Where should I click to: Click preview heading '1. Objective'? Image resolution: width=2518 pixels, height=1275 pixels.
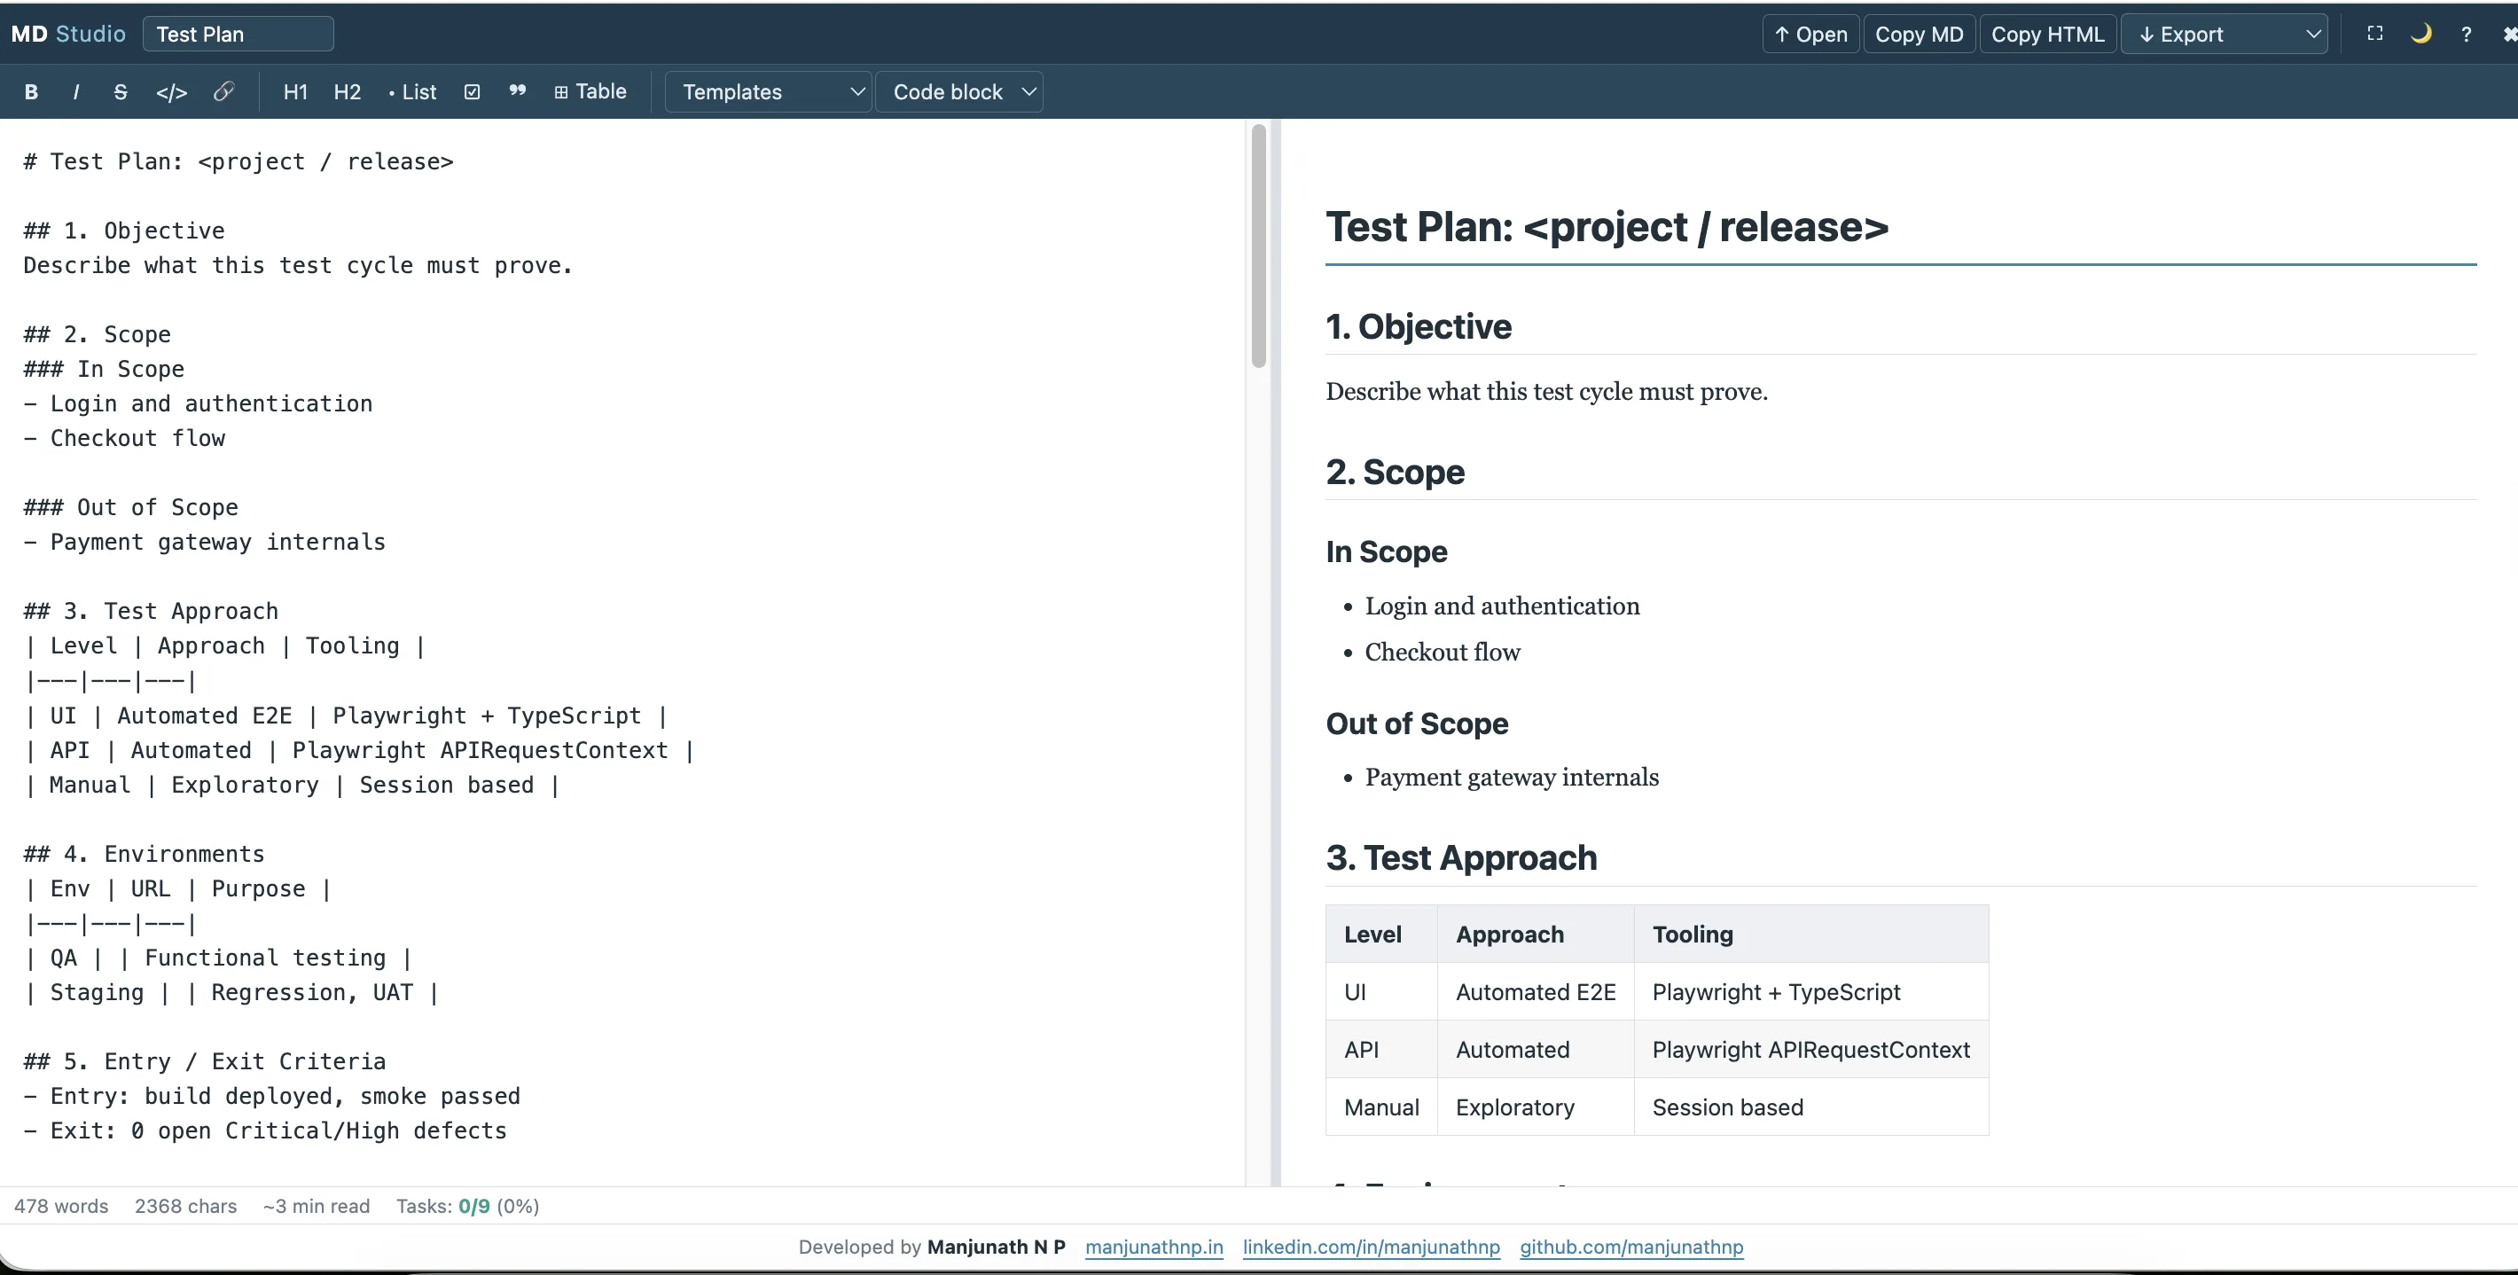click(1419, 326)
